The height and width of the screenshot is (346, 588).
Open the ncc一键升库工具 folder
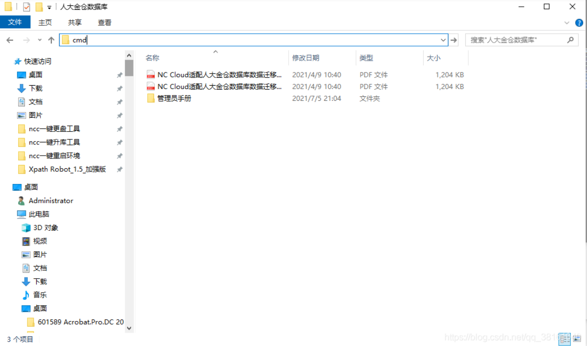[54, 142]
